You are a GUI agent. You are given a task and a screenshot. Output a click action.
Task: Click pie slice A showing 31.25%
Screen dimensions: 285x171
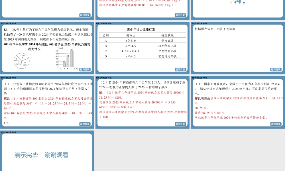tap(22, 56)
